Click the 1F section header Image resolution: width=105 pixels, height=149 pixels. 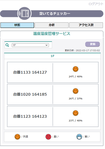coord(53,56)
